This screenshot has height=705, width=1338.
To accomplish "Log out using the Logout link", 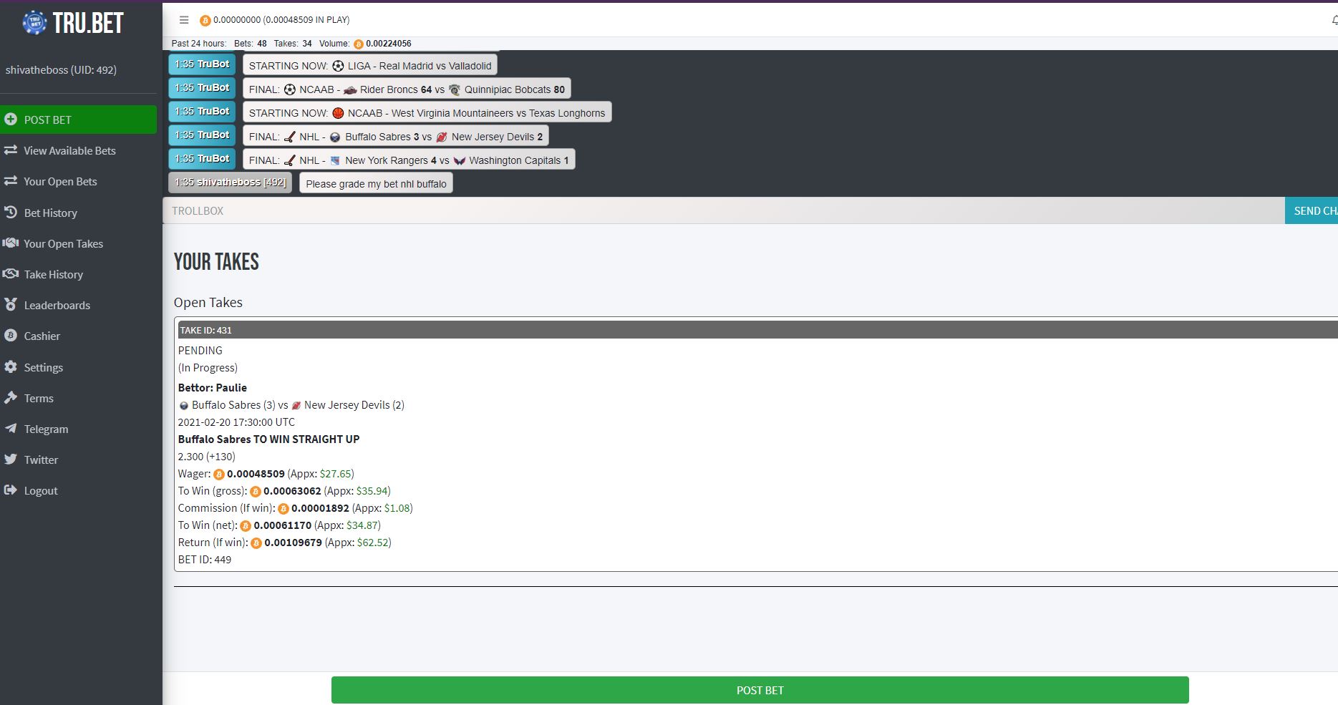I will [x=41, y=490].
